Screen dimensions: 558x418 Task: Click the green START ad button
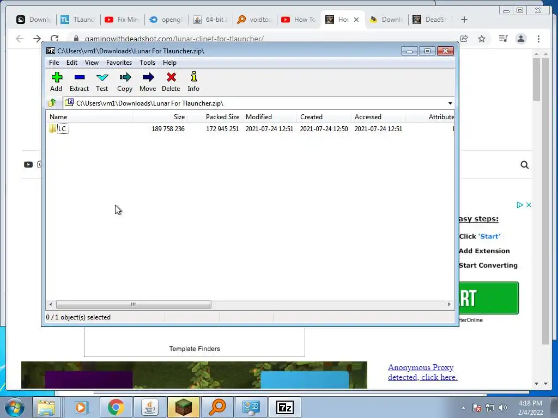pyautogui.click(x=489, y=298)
